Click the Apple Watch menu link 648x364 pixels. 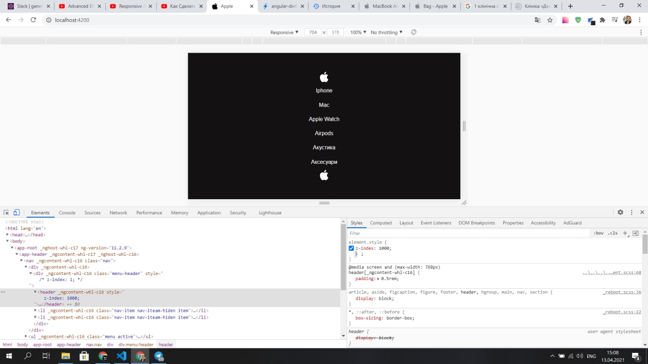(x=324, y=119)
